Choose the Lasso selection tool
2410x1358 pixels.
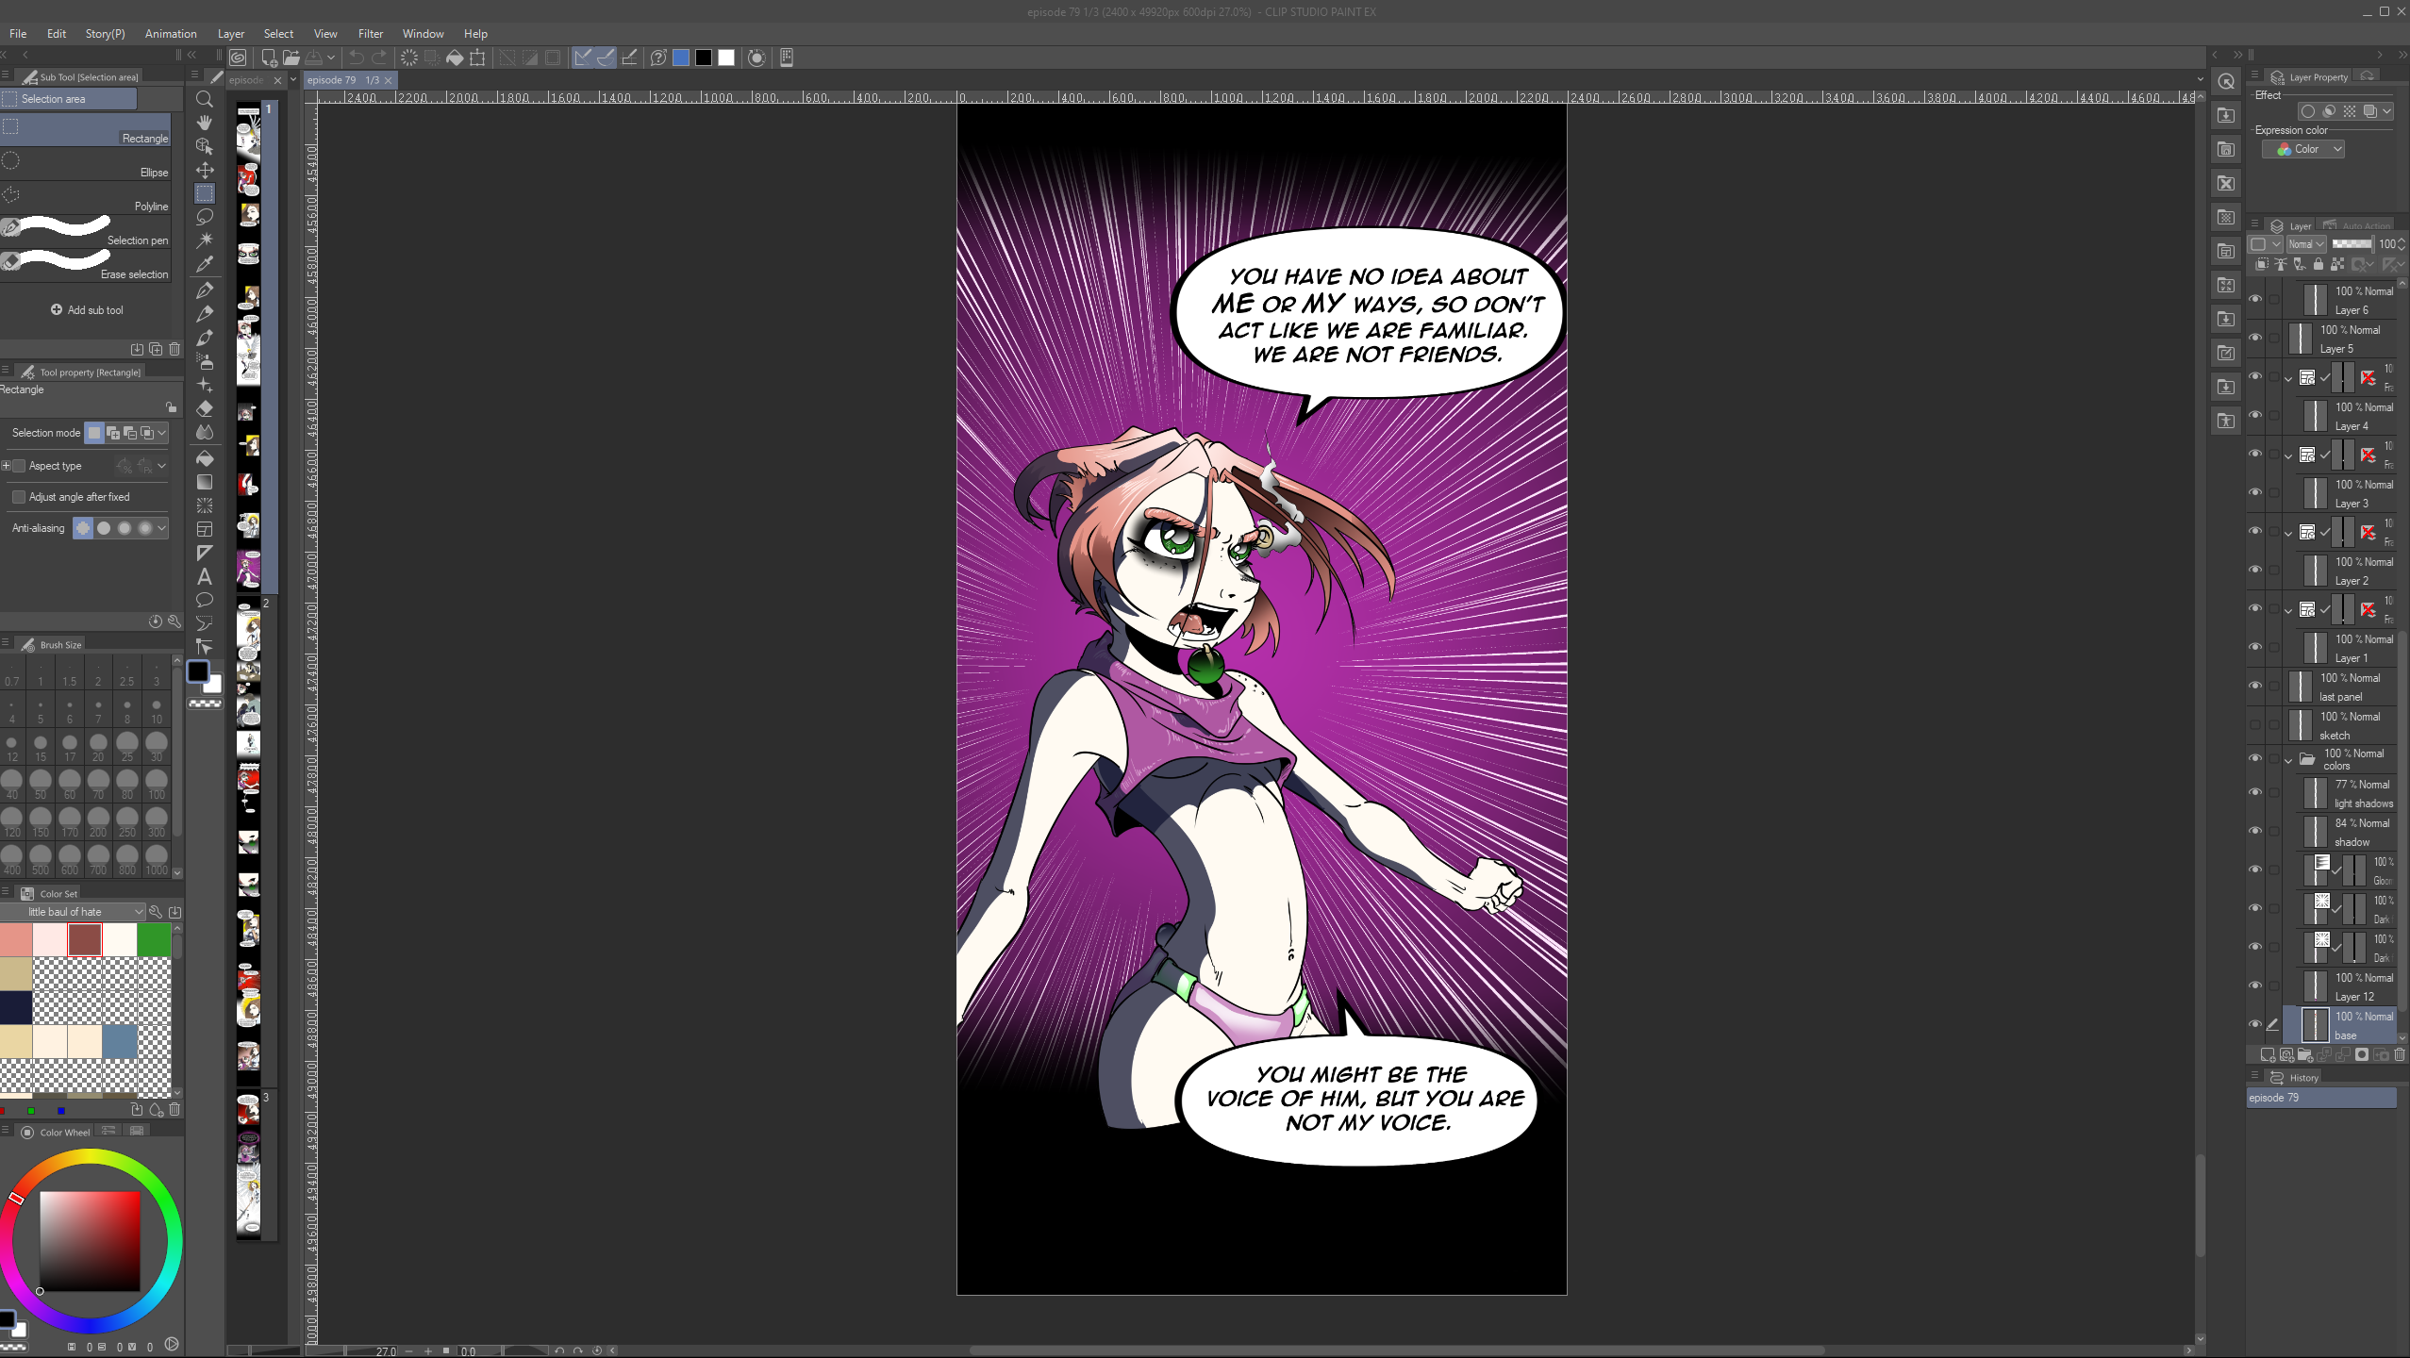tap(204, 217)
